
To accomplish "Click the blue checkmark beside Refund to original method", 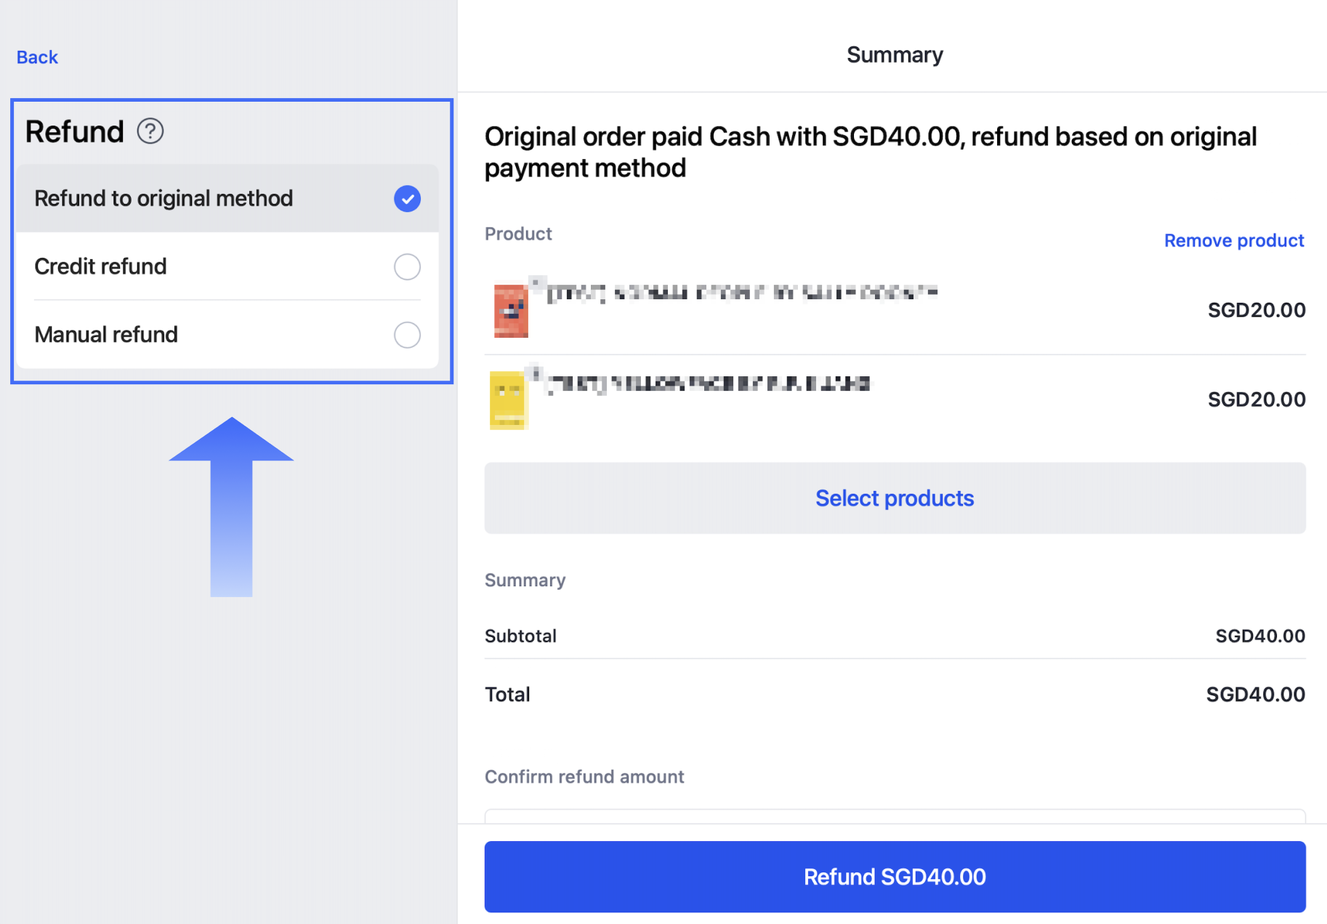I will [x=407, y=198].
